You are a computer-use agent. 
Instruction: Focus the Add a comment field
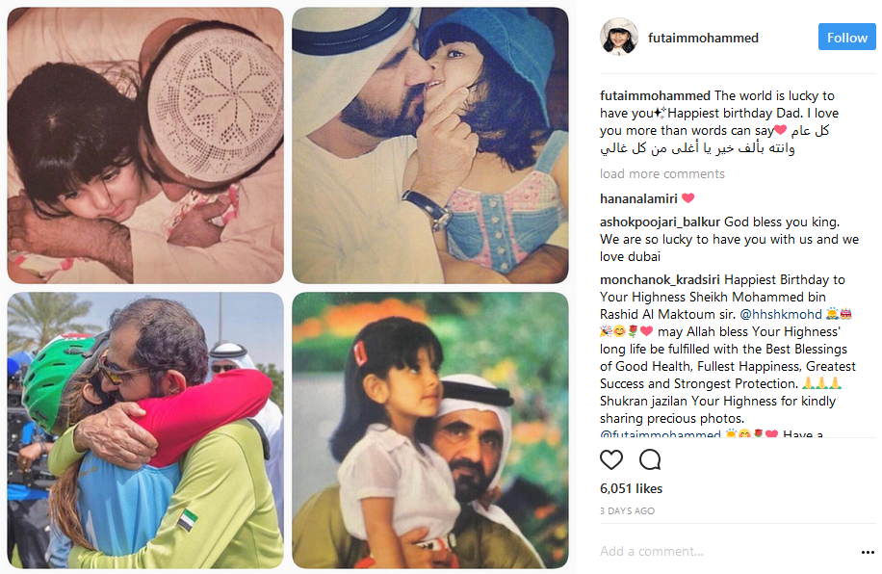point(726,552)
